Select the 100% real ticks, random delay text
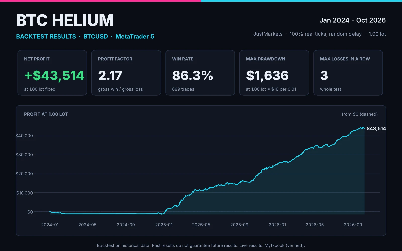This screenshot has height=251, width=402. [326, 34]
